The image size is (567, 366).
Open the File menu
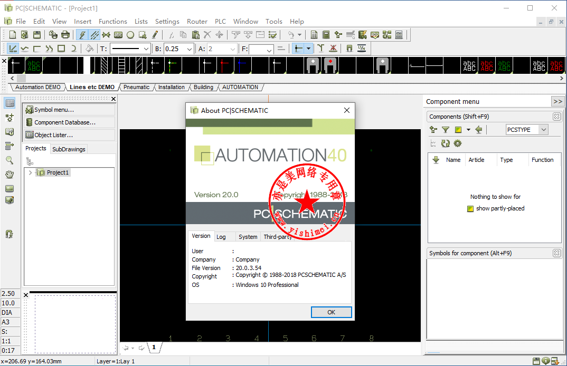coord(21,21)
